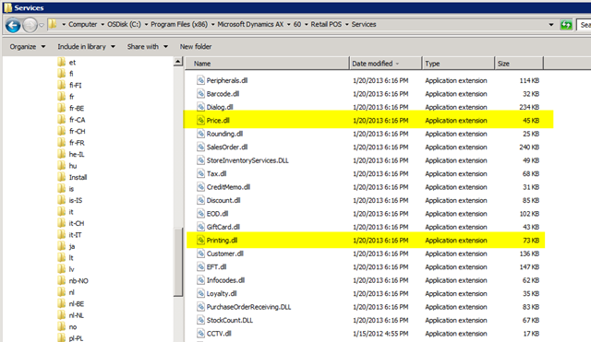
Task: Select the Printing.dll file icon
Action: click(x=201, y=240)
